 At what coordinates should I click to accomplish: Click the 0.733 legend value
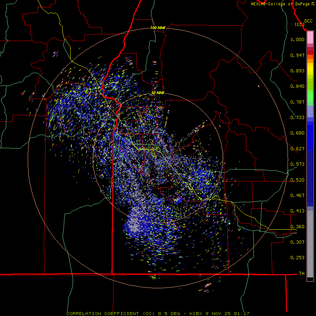297,118
